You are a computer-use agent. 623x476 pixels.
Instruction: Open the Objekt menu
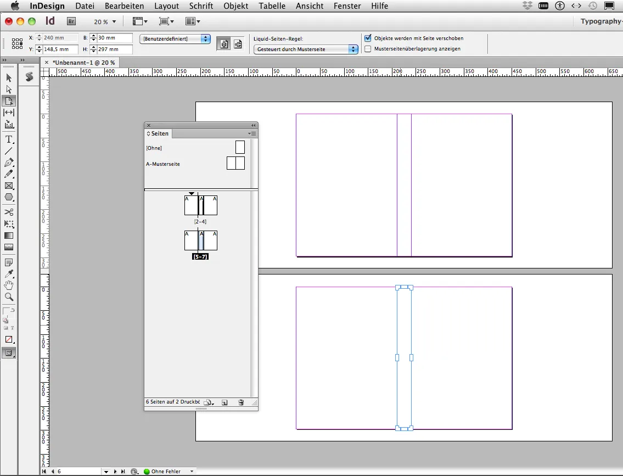[236, 6]
